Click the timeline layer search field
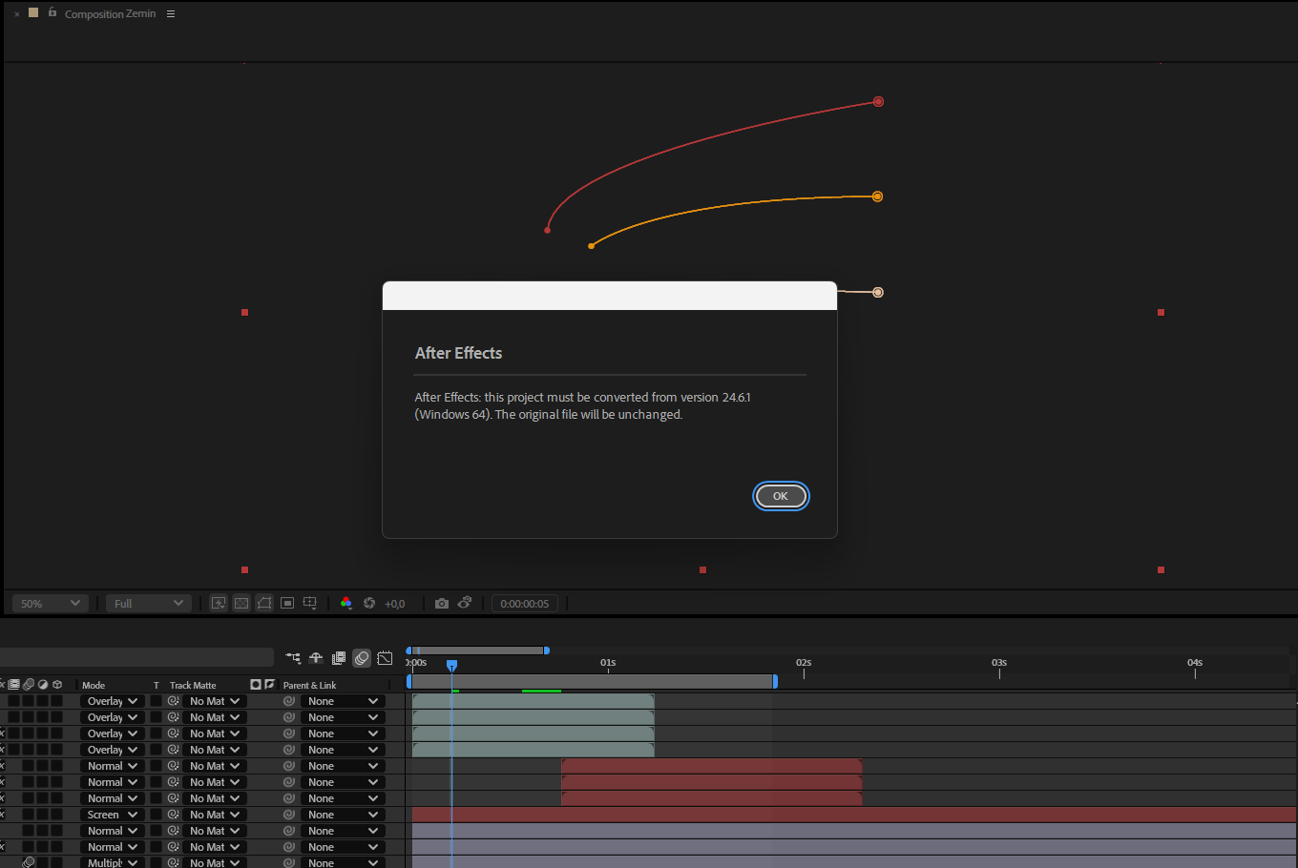This screenshot has width=1298, height=868. click(136, 657)
